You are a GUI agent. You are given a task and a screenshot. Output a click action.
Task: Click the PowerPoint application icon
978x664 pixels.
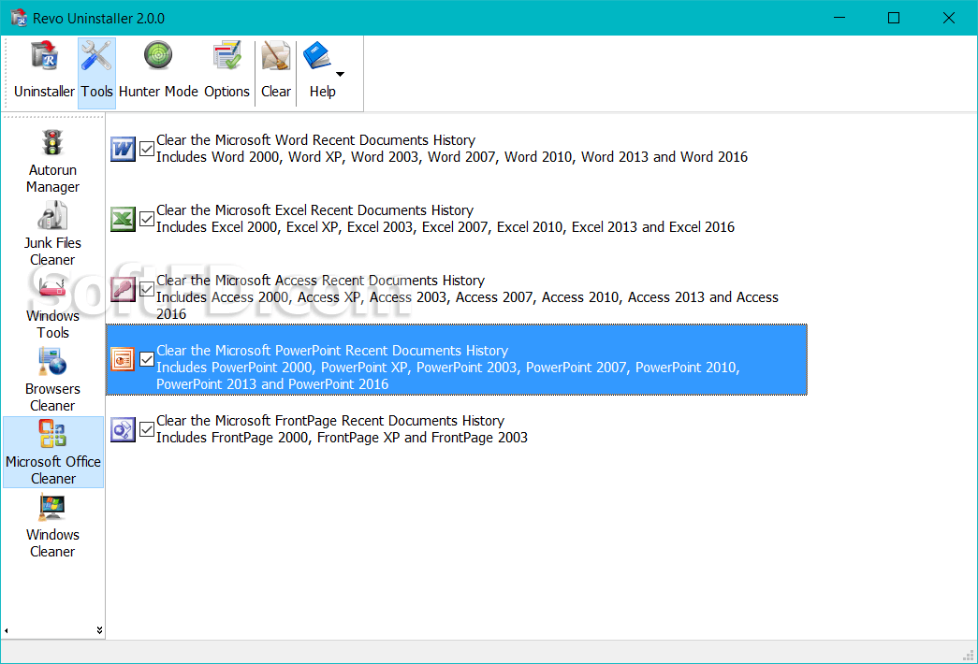pyautogui.click(x=123, y=360)
